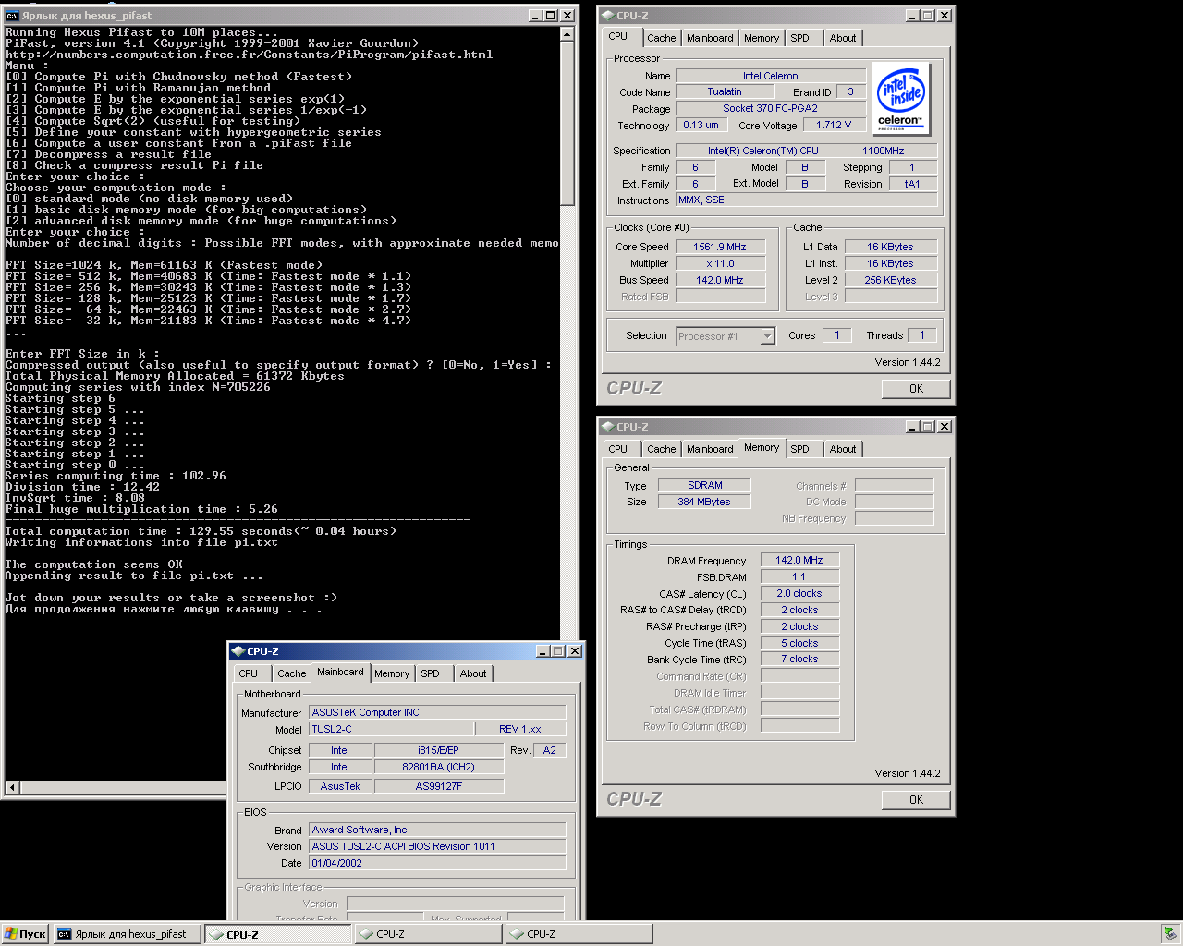The height and width of the screenshot is (946, 1183).
Task: Click the 384 MBytes size field
Action: 704,502
